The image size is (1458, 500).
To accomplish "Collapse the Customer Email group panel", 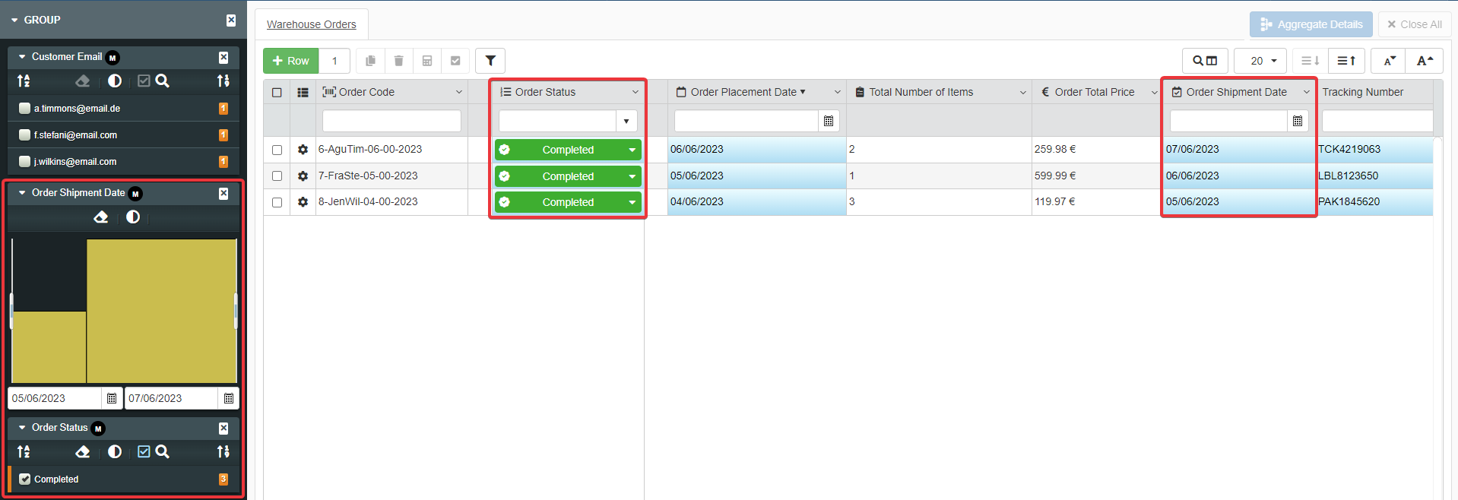I will (22, 57).
